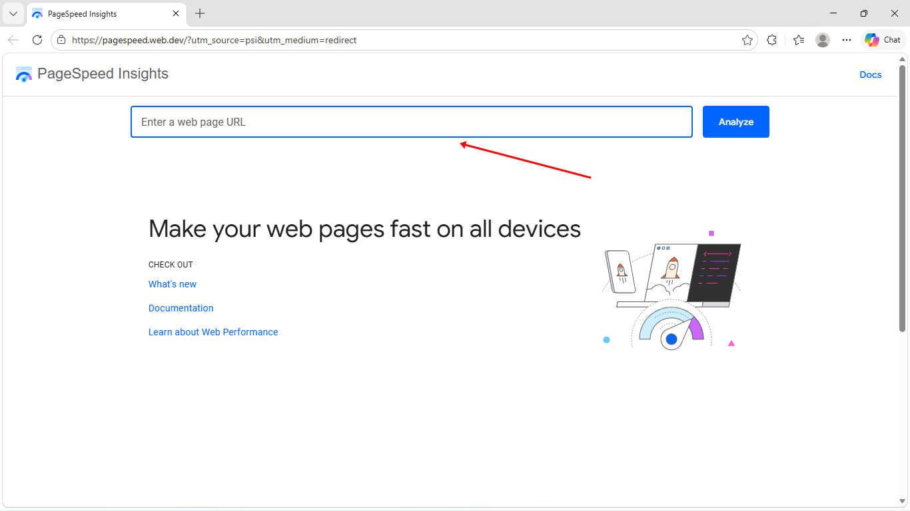Open the Documentation link
Viewport: 910px width, 511px height.
[181, 308]
